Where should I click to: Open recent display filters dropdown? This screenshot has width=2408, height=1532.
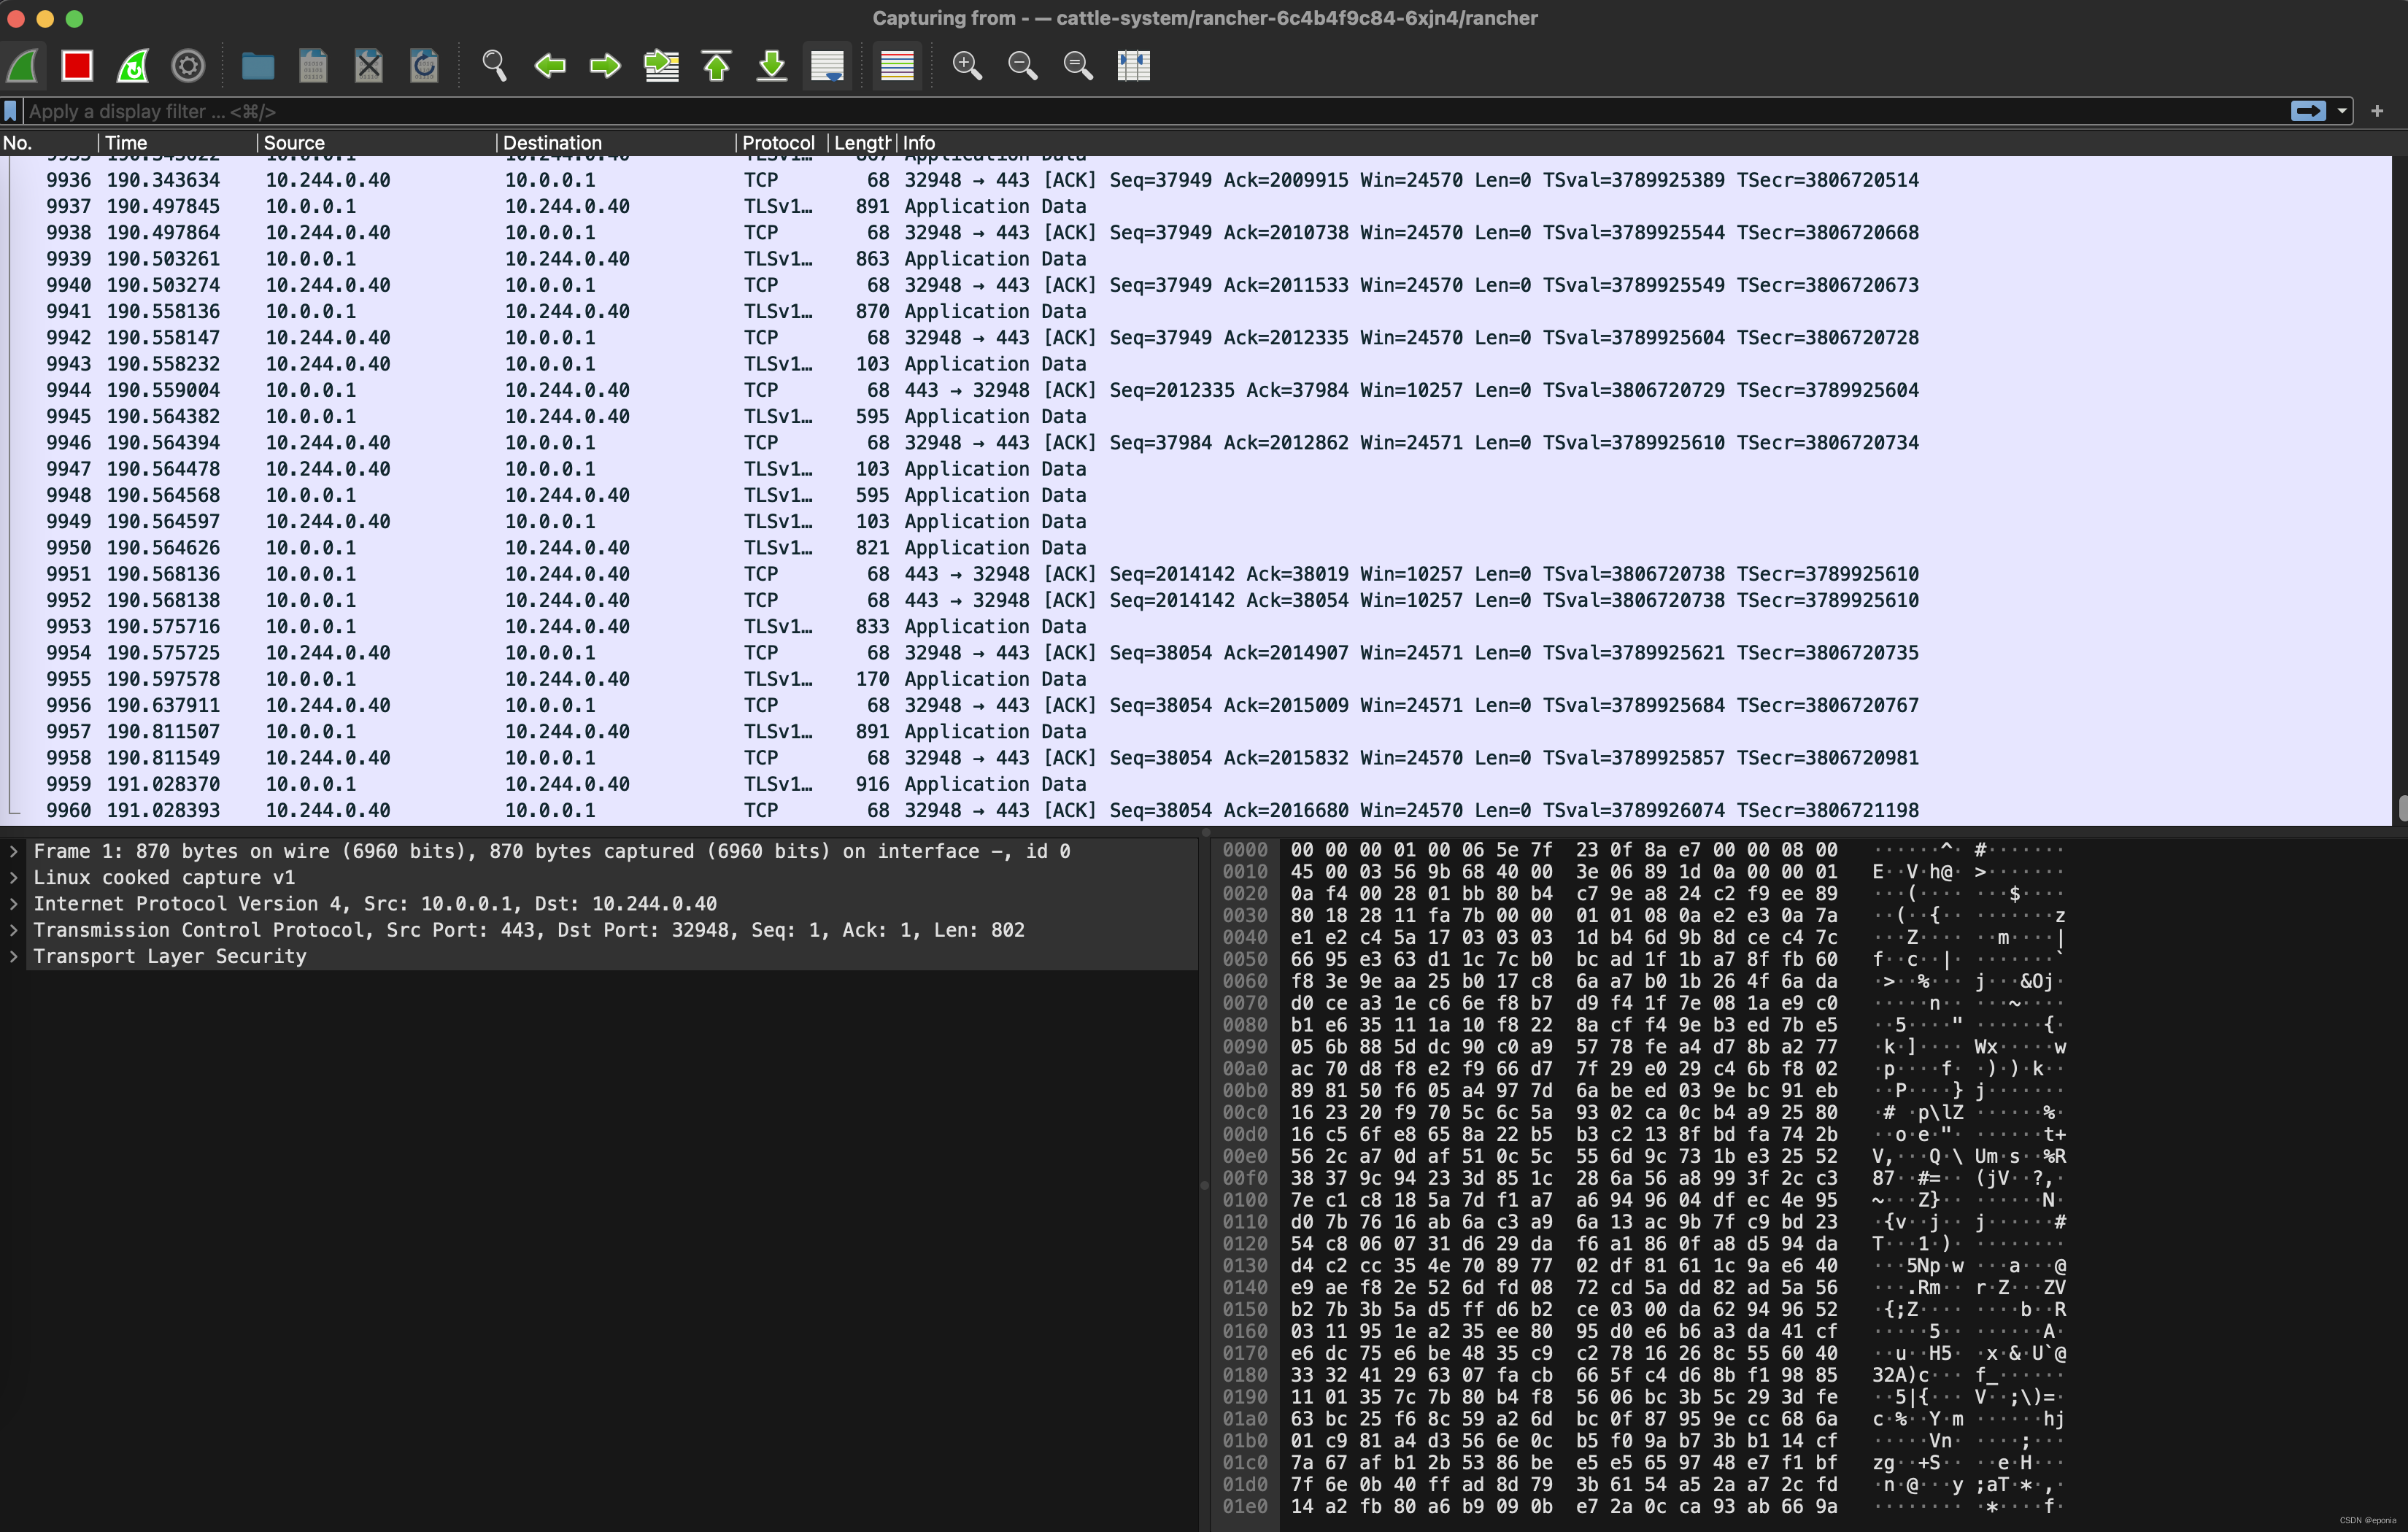2342,111
